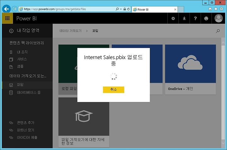Click the database cylinder icon
The image size is (227, 150).
pos(11,93)
